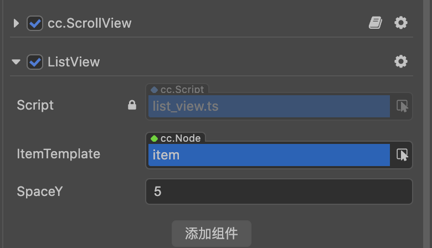
Task: Select the item node reference field
Action: tap(269, 155)
